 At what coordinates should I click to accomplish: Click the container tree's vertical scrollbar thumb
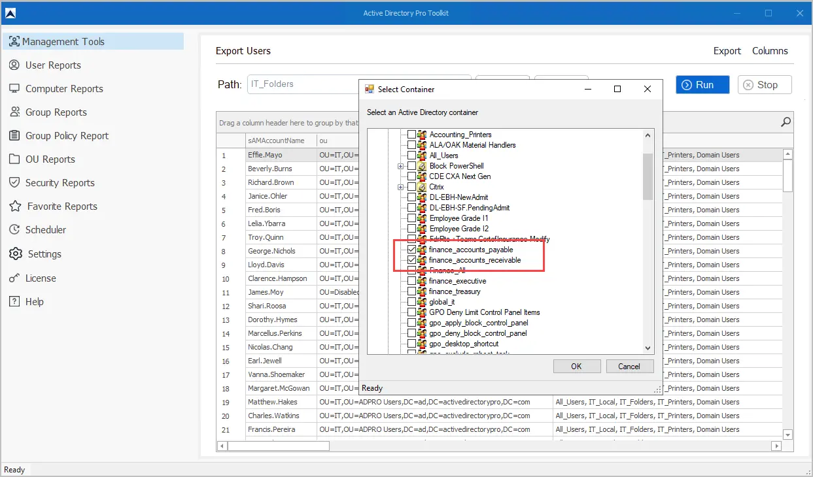coord(648,176)
